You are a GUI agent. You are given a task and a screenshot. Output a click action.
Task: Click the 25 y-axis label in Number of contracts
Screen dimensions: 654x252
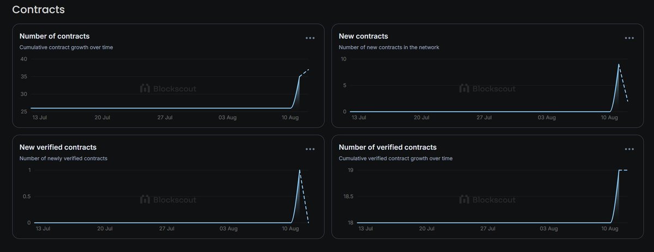[x=24, y=112]
